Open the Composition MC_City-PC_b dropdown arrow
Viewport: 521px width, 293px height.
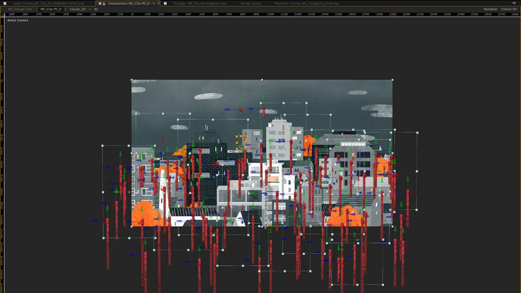pyautogui.click(x=154, y=3)
